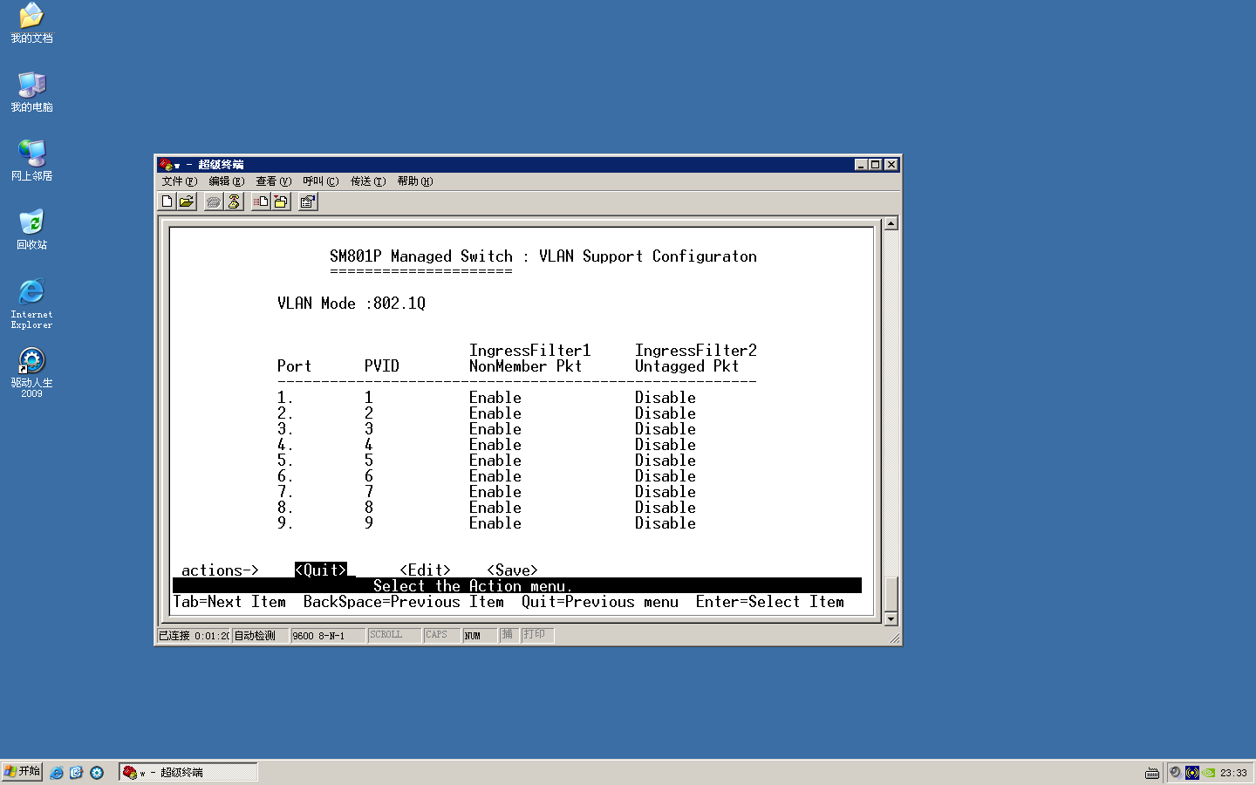Open the 帮助(H) menu

click(x=415, y=181)
